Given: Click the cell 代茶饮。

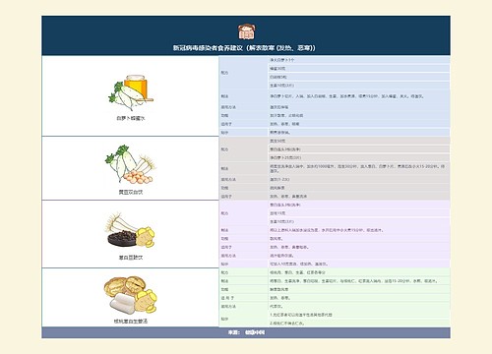Looking at the screenshot, I should click(x=359, y=307).
